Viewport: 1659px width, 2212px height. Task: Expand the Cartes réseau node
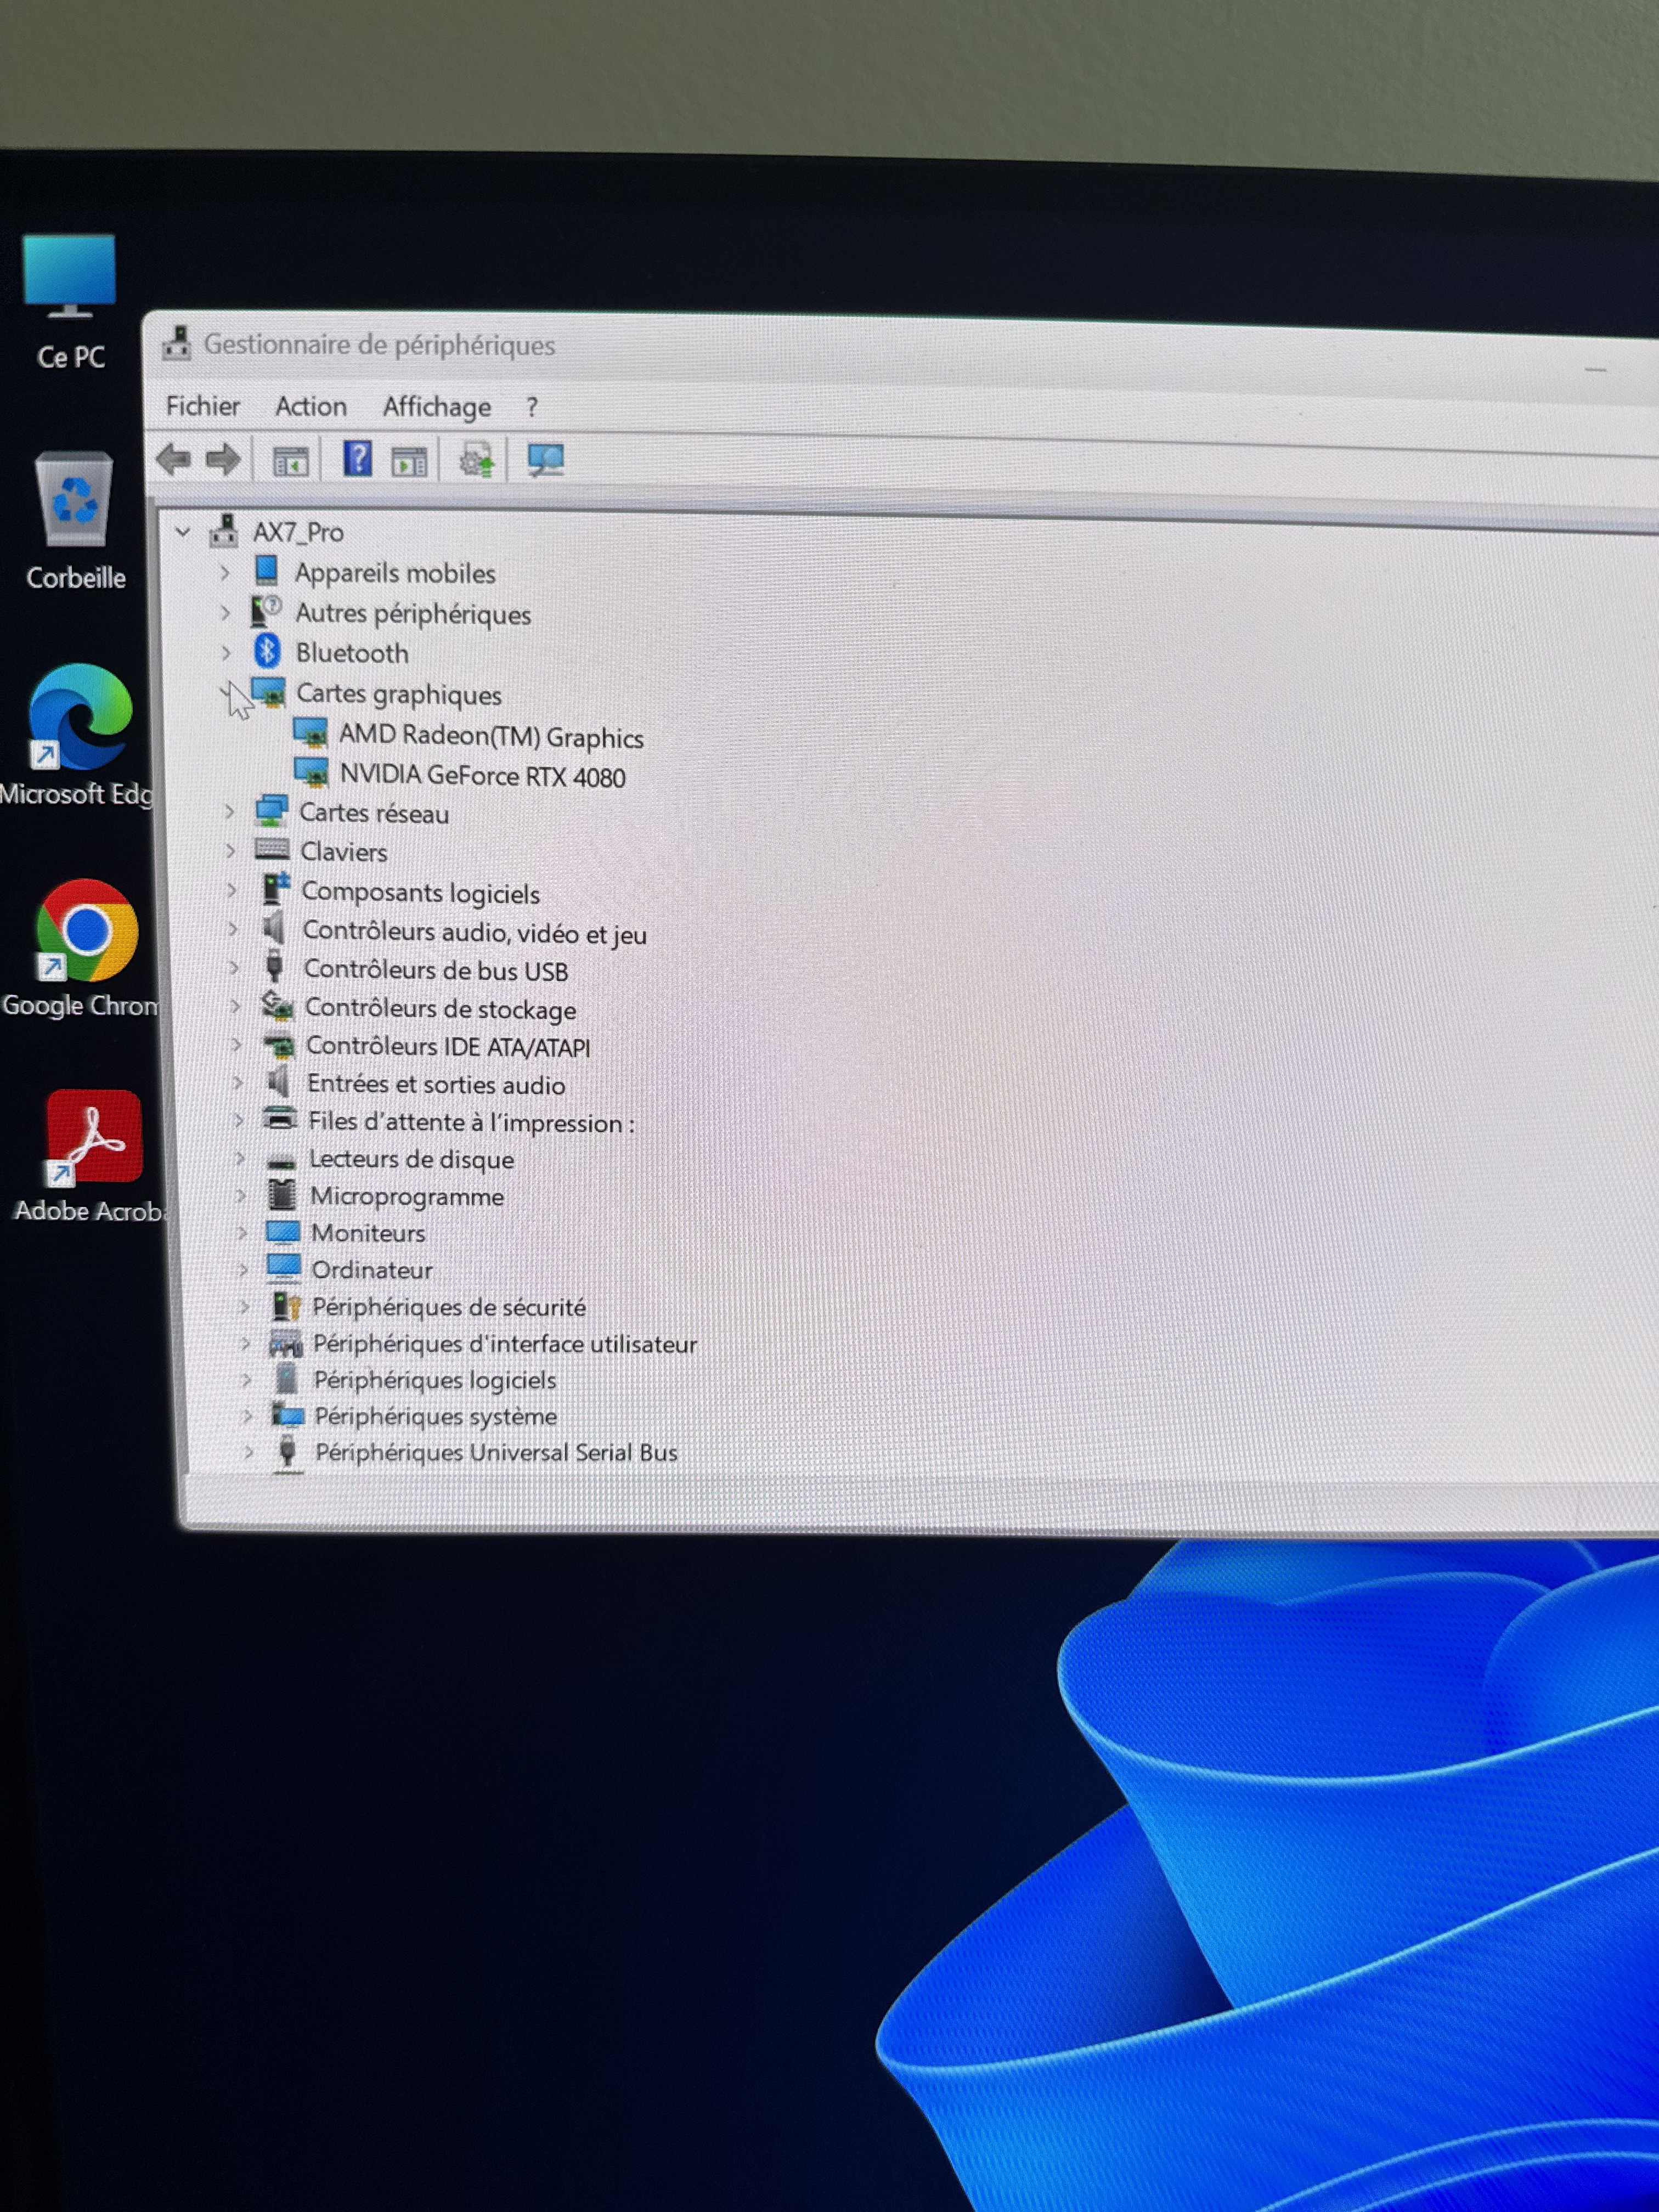coord(230,812)
